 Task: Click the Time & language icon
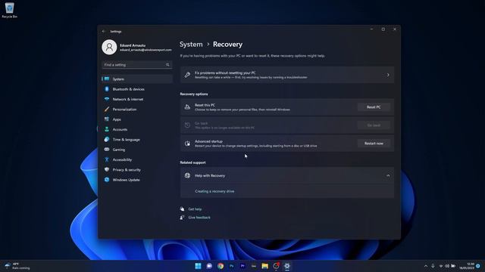point(107,139)
